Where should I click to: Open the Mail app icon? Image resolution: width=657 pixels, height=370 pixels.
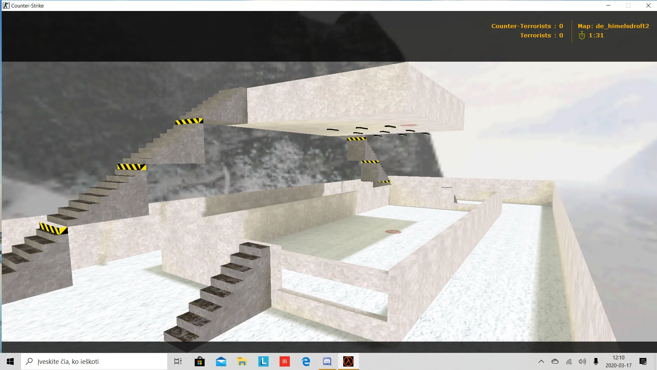(221, 361)
